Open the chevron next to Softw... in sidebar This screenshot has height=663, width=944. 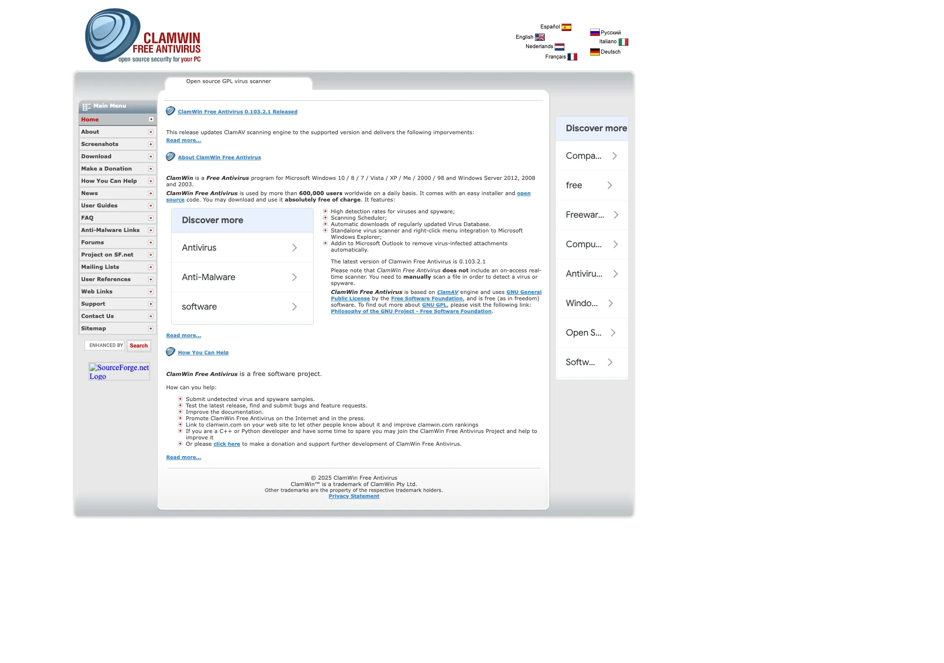tap(610, 362)
